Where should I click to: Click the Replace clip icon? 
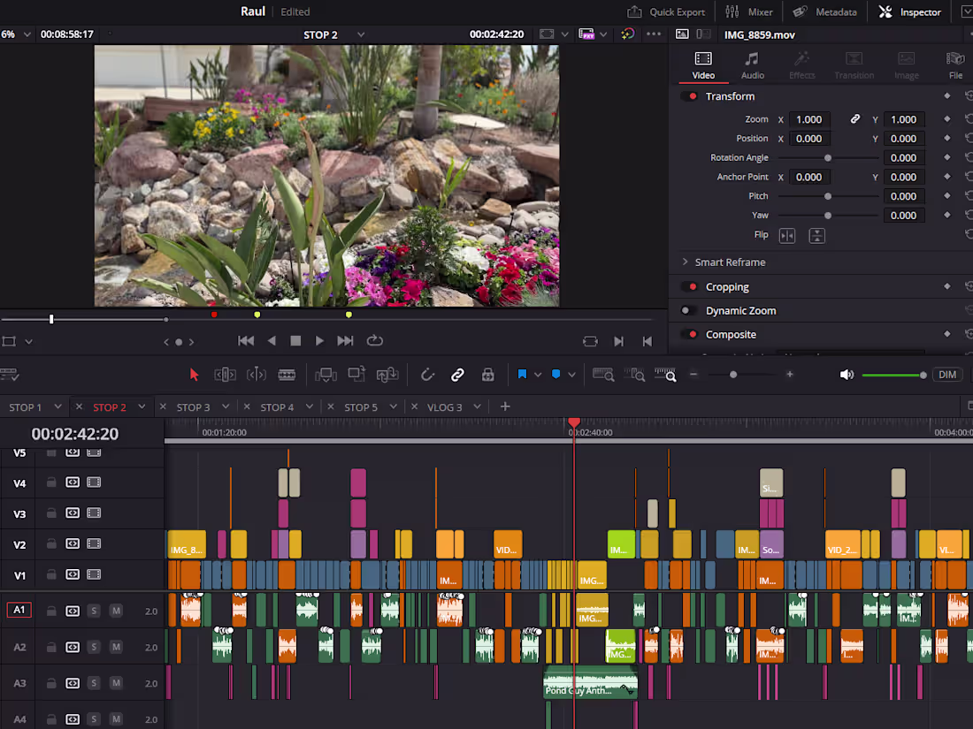coord(387,374)
